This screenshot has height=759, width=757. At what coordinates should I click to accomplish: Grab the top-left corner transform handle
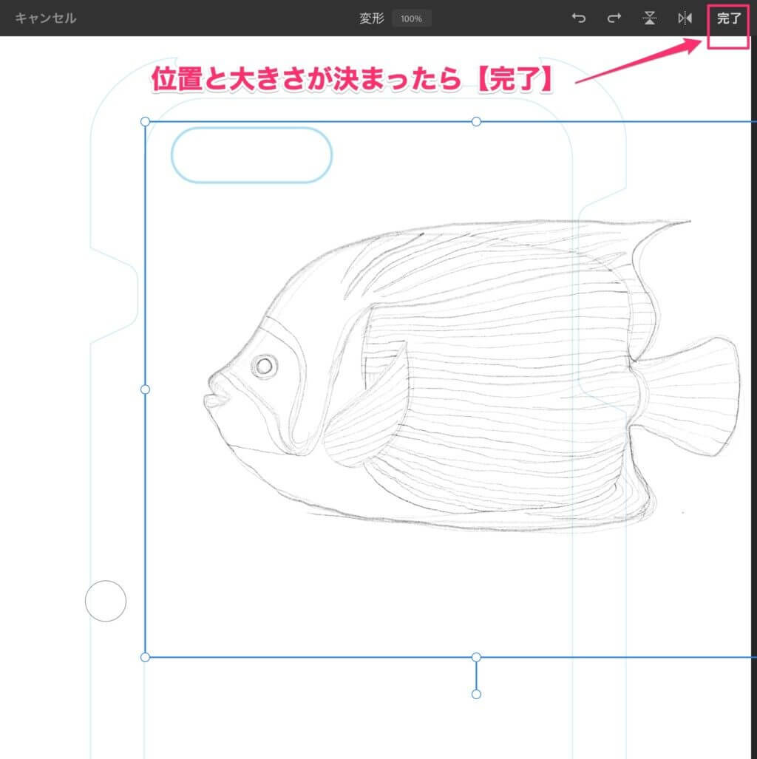(145, 121)
